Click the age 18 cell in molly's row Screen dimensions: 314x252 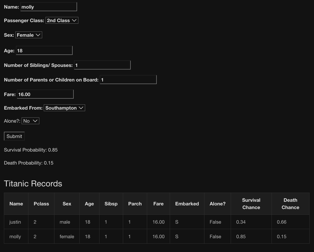(x=89, y=237)
